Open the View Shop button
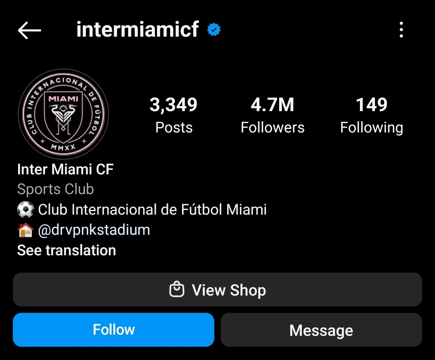This screenshot has width=435, height=360. click(217, 290)
